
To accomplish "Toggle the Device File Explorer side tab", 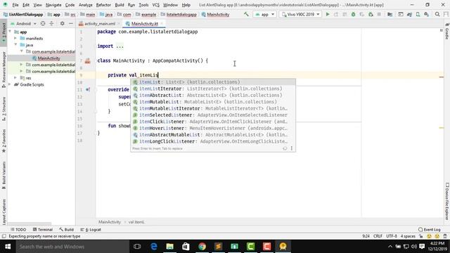I will (447, 202).
